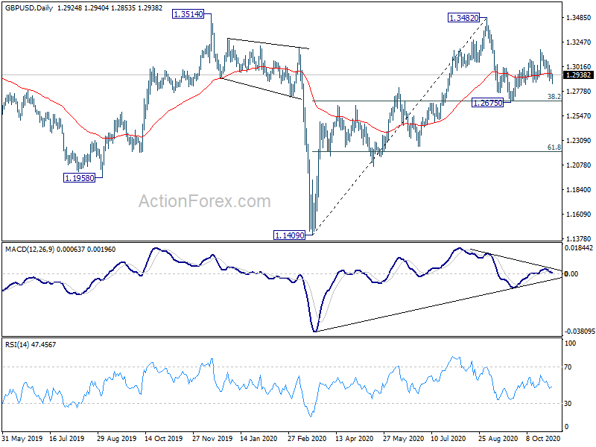The width and height of the screenshot is (596, 447).
Task: Click the 29 Aug 2019 date label
Action: pos(116,438)
